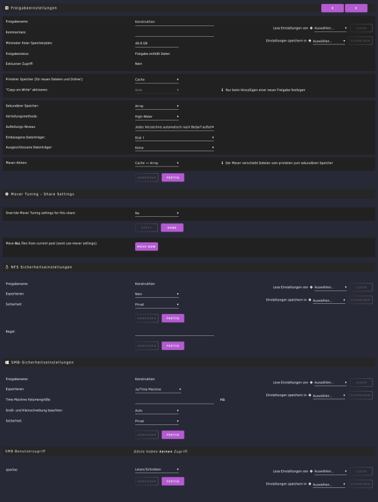The width and height of the screenshot is (378, 502).
Task: Open Groß- und Kleinschreibung dropdown showing Auto
Action: point(157,410)
